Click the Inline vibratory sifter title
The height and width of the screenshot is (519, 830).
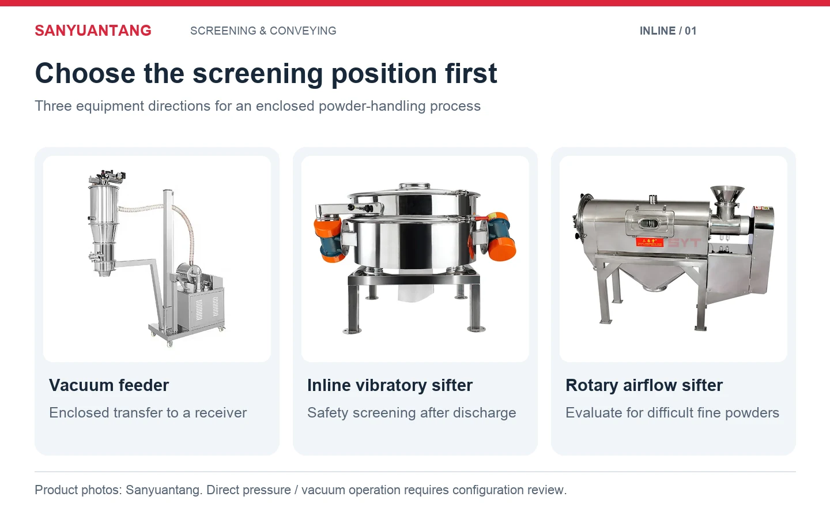[x=390, y=385]
